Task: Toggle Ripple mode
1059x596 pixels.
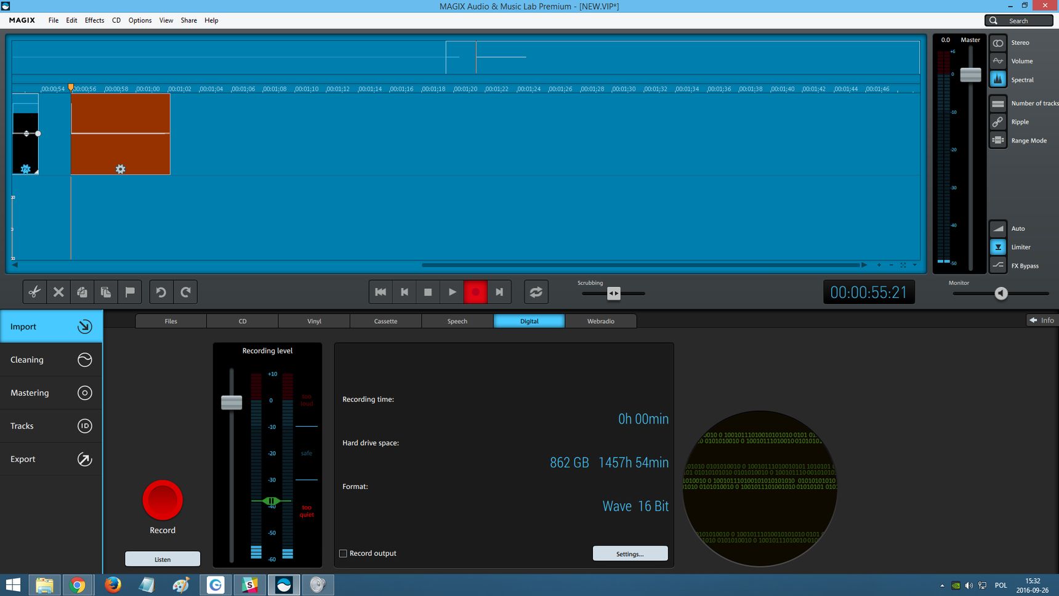Action: [998, 122]
